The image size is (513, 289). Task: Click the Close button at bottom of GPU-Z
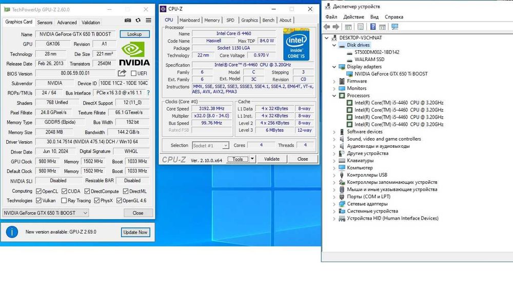[x=138, y=213]
